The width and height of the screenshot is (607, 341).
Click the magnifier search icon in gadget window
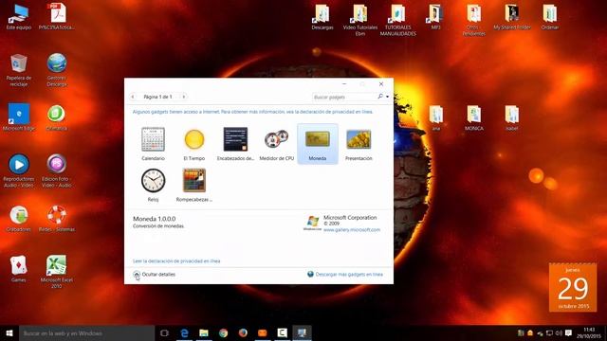coord(380,97)
